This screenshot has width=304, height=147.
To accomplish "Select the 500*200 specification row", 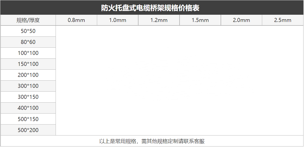I will 28,130.
